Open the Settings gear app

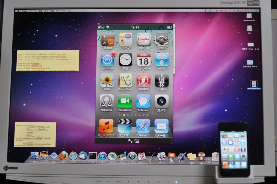click(x=162, y=40)
